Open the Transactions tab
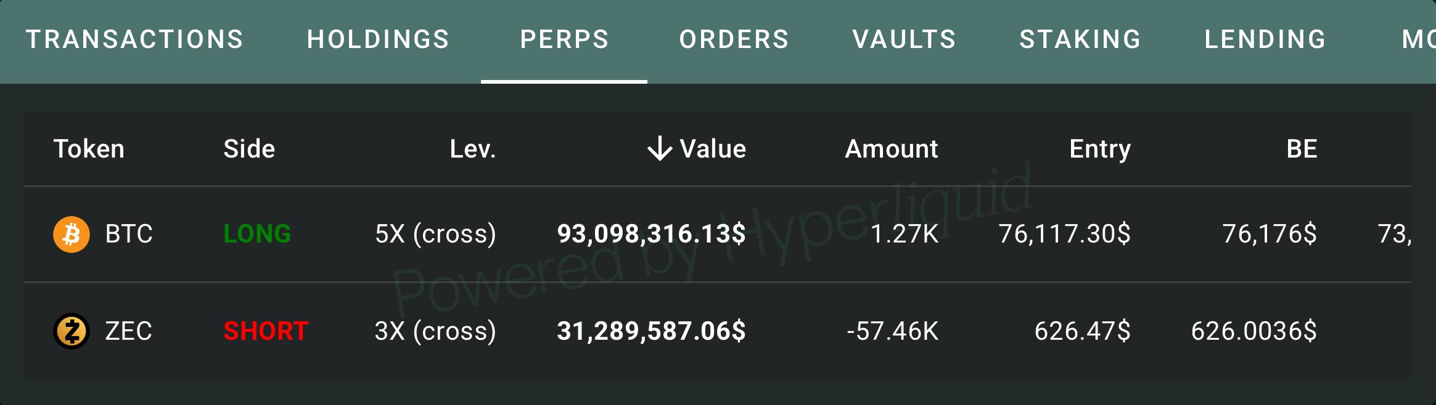 [134, 39]
